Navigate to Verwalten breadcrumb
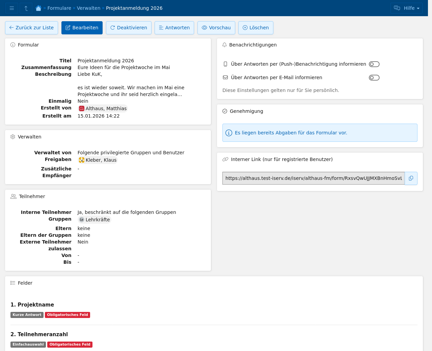 [x=88, y=8]
